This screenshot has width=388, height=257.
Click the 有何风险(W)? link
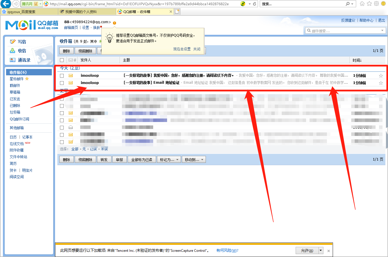point(227,250)
